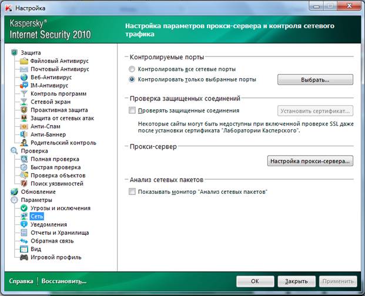Select Защита от сетевых атак item
The height and width of the screenshot is (296, 365).
pos(62,118)
